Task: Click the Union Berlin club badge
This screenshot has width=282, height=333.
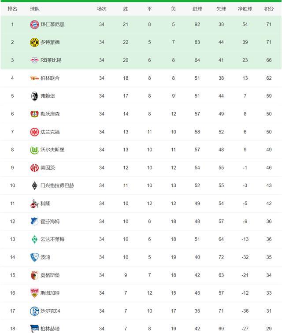Action: [x=34, y=78]
